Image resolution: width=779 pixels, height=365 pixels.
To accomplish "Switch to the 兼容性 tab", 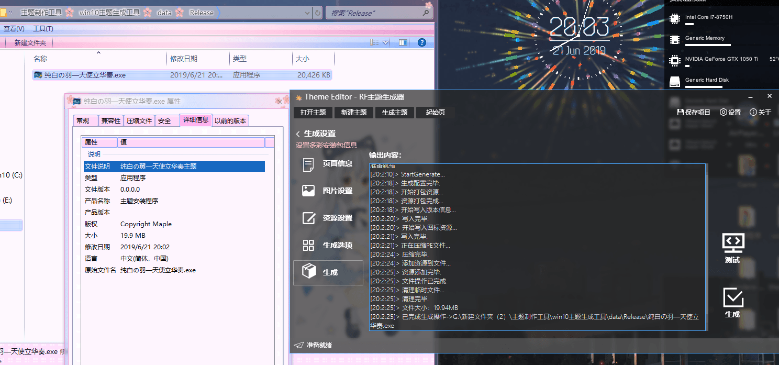I will 111,121.
